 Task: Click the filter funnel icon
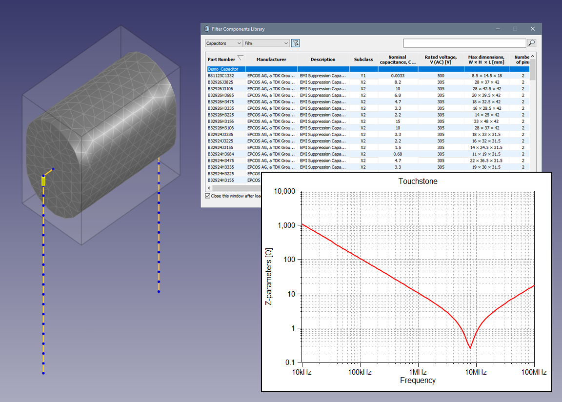pos(295,43)
